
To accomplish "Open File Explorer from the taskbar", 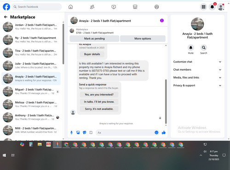I will [40, 144].
